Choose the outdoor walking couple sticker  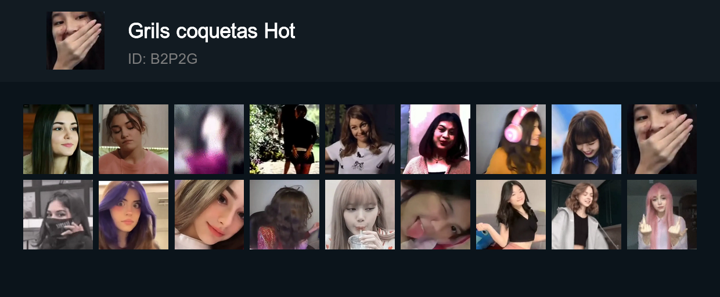point(285,139)
